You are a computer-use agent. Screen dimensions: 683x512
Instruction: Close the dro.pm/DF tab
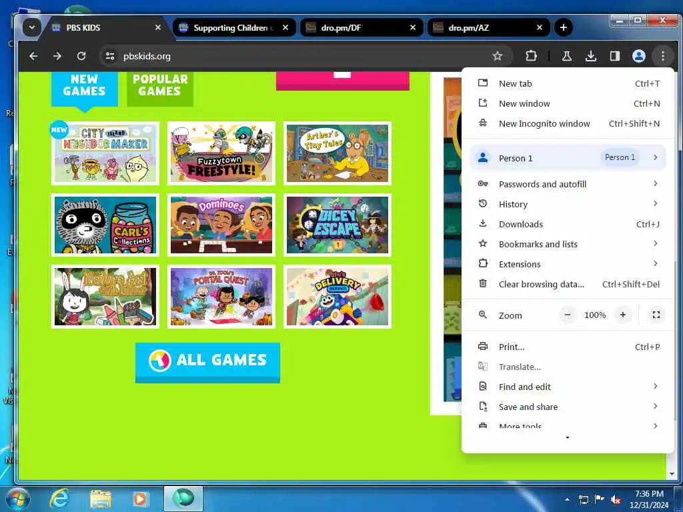(412, 27)
